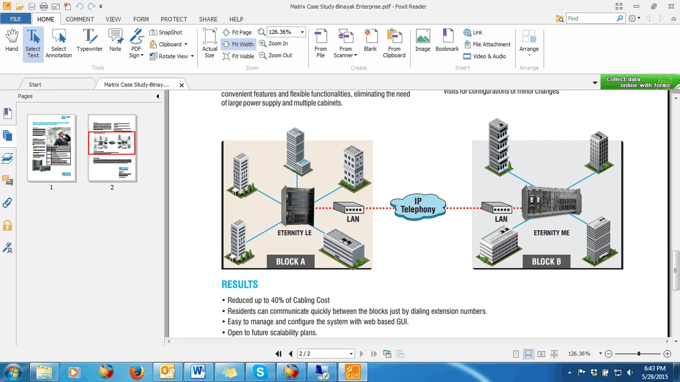Insert Video & Audio

484,56
